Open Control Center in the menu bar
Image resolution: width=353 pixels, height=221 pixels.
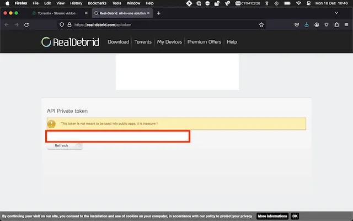point(308,3)
